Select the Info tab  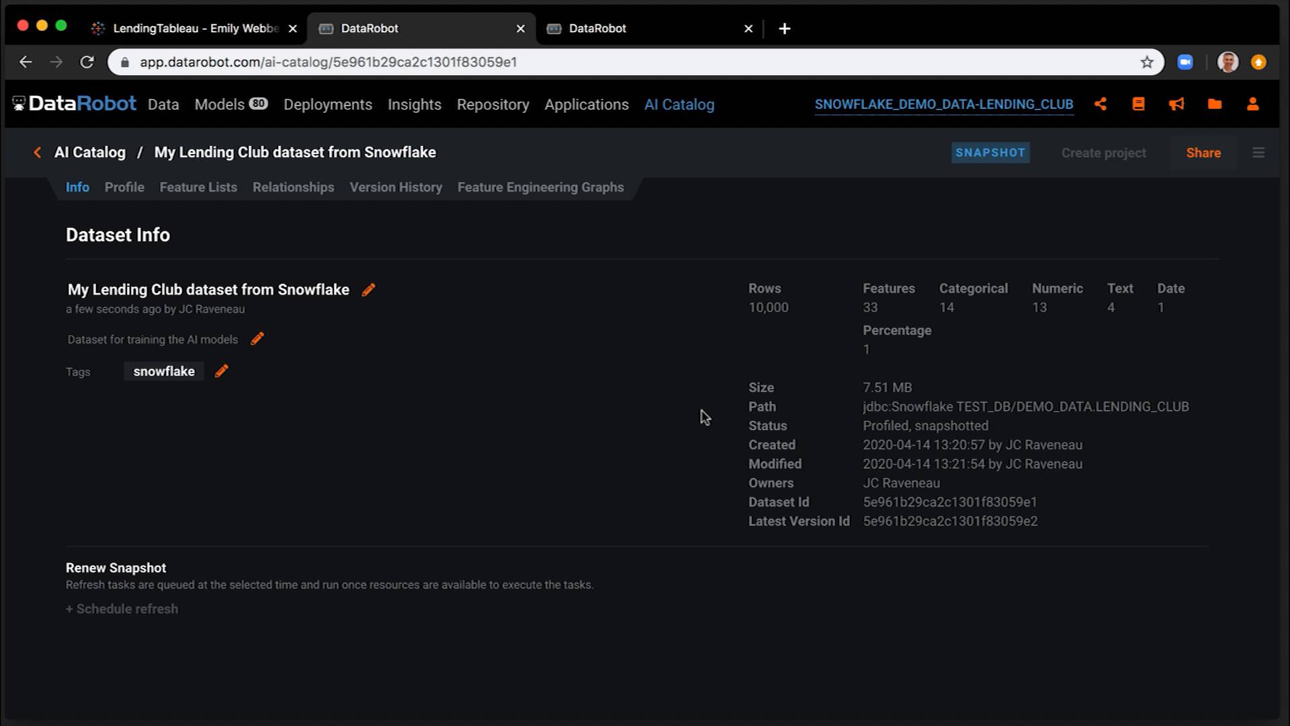[77, 188]
